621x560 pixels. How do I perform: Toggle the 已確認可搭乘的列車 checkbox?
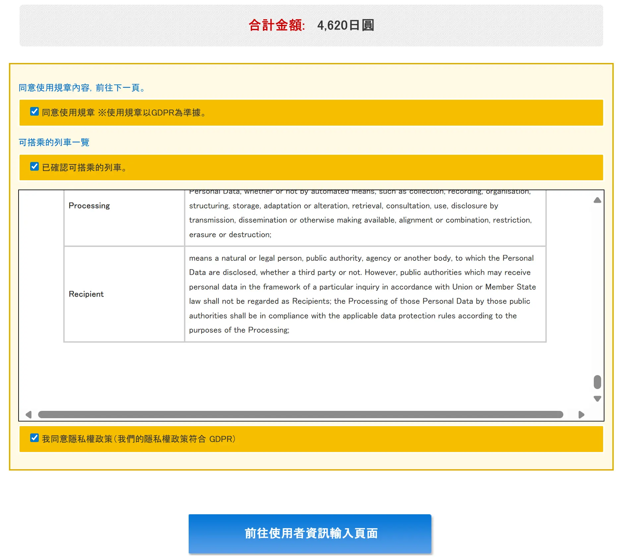click(34, 167)
